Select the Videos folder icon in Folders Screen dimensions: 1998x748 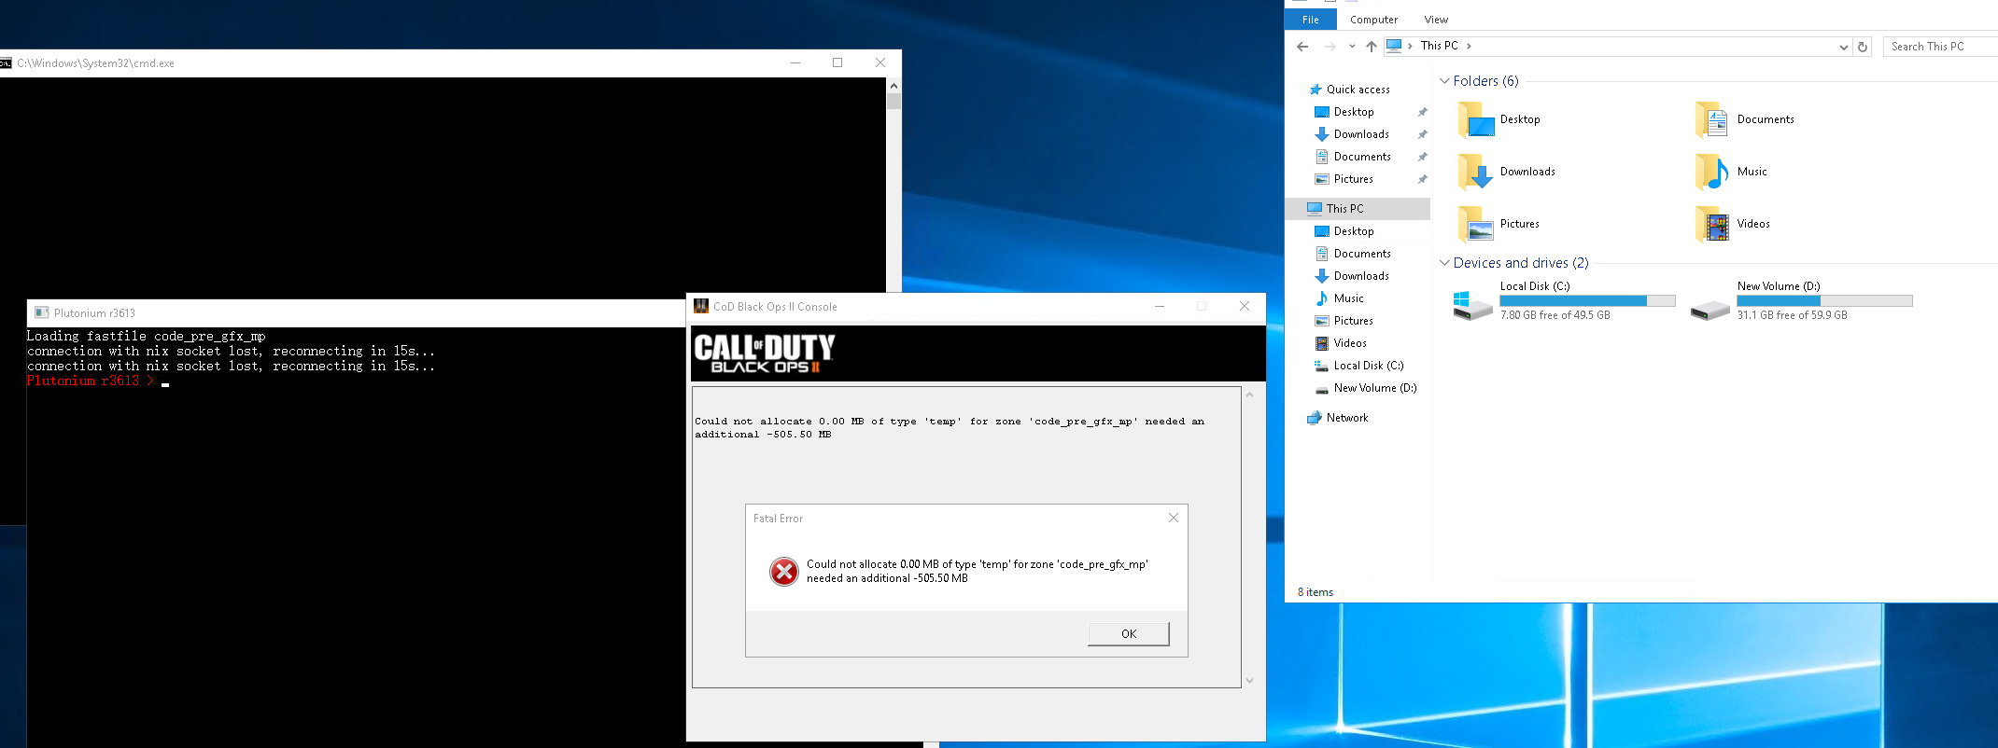click(x=1711, y=225)
